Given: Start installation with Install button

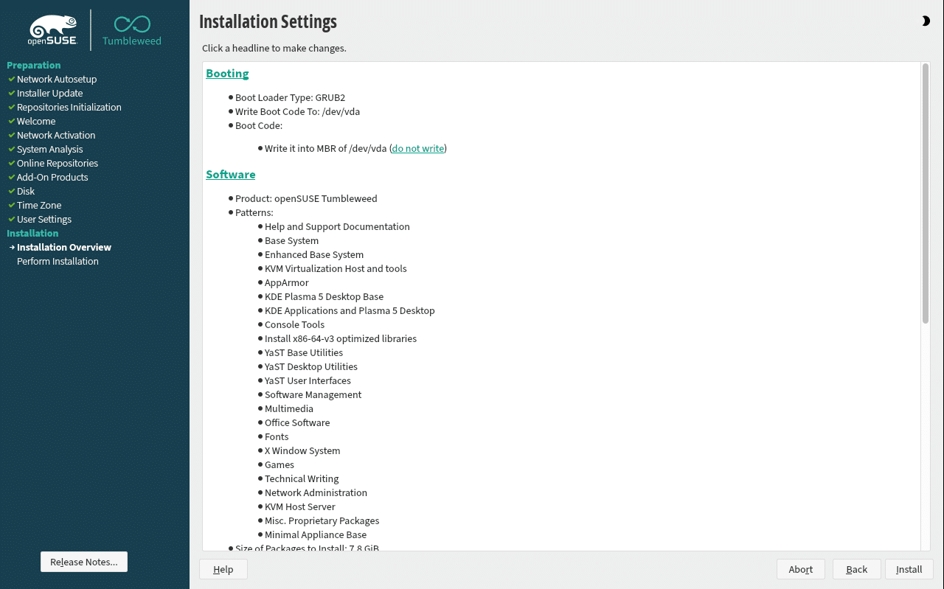Looking at the screenshot, I should pyautogui.click(x=909, y=569).
